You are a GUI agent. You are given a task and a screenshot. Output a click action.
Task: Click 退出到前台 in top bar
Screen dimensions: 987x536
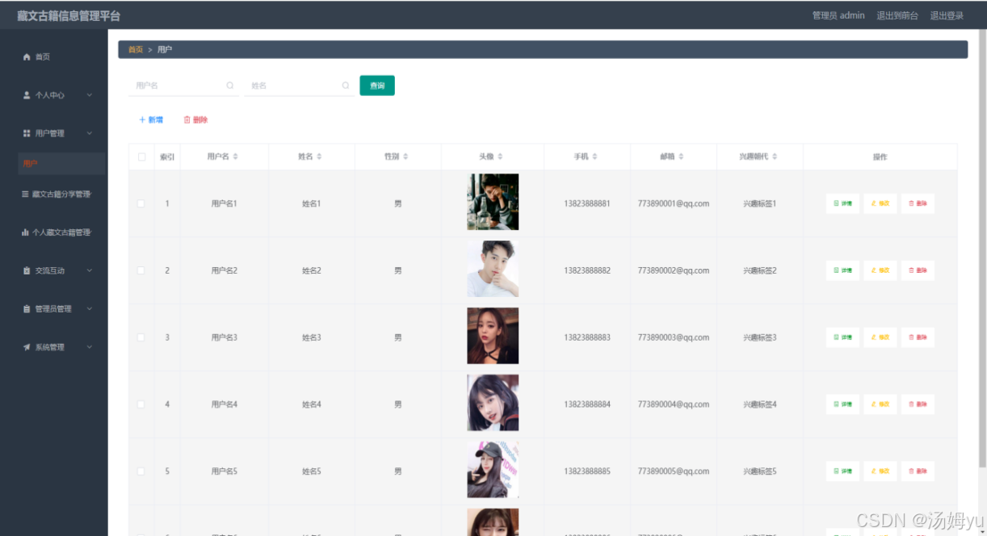point(897,15)
